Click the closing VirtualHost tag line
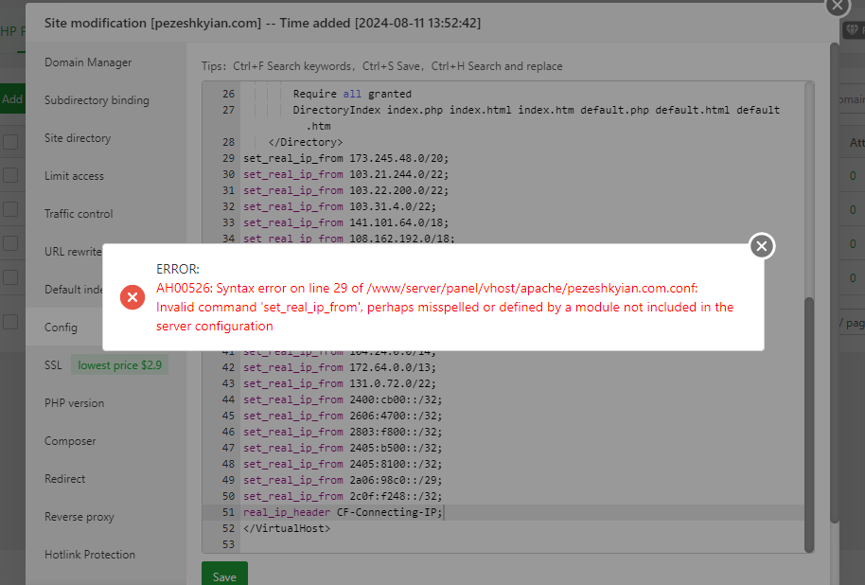 pyautogui.click(x=287, y=528)
